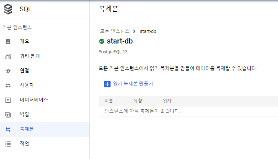The image size is (278, 159).
Task: Navigate to 모든 인스턴스 breadcrumb link
Action: pyautogui.click(x=115, y=31)
